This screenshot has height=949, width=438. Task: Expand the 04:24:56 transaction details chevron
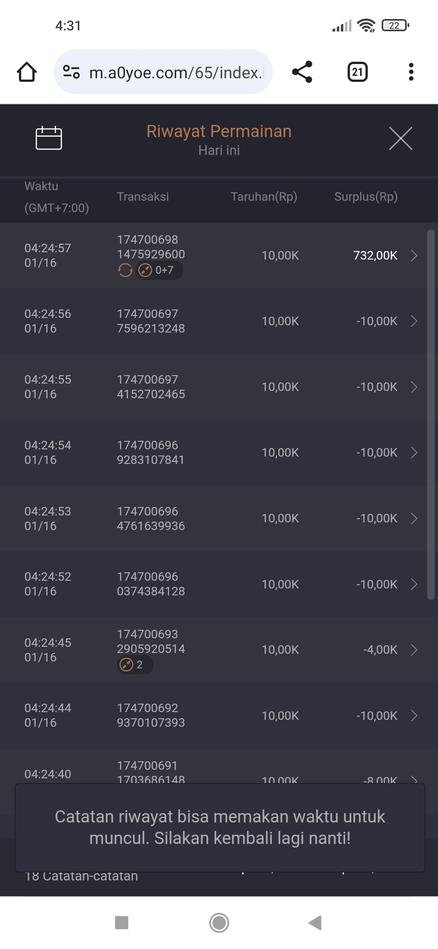coord(414,321)
